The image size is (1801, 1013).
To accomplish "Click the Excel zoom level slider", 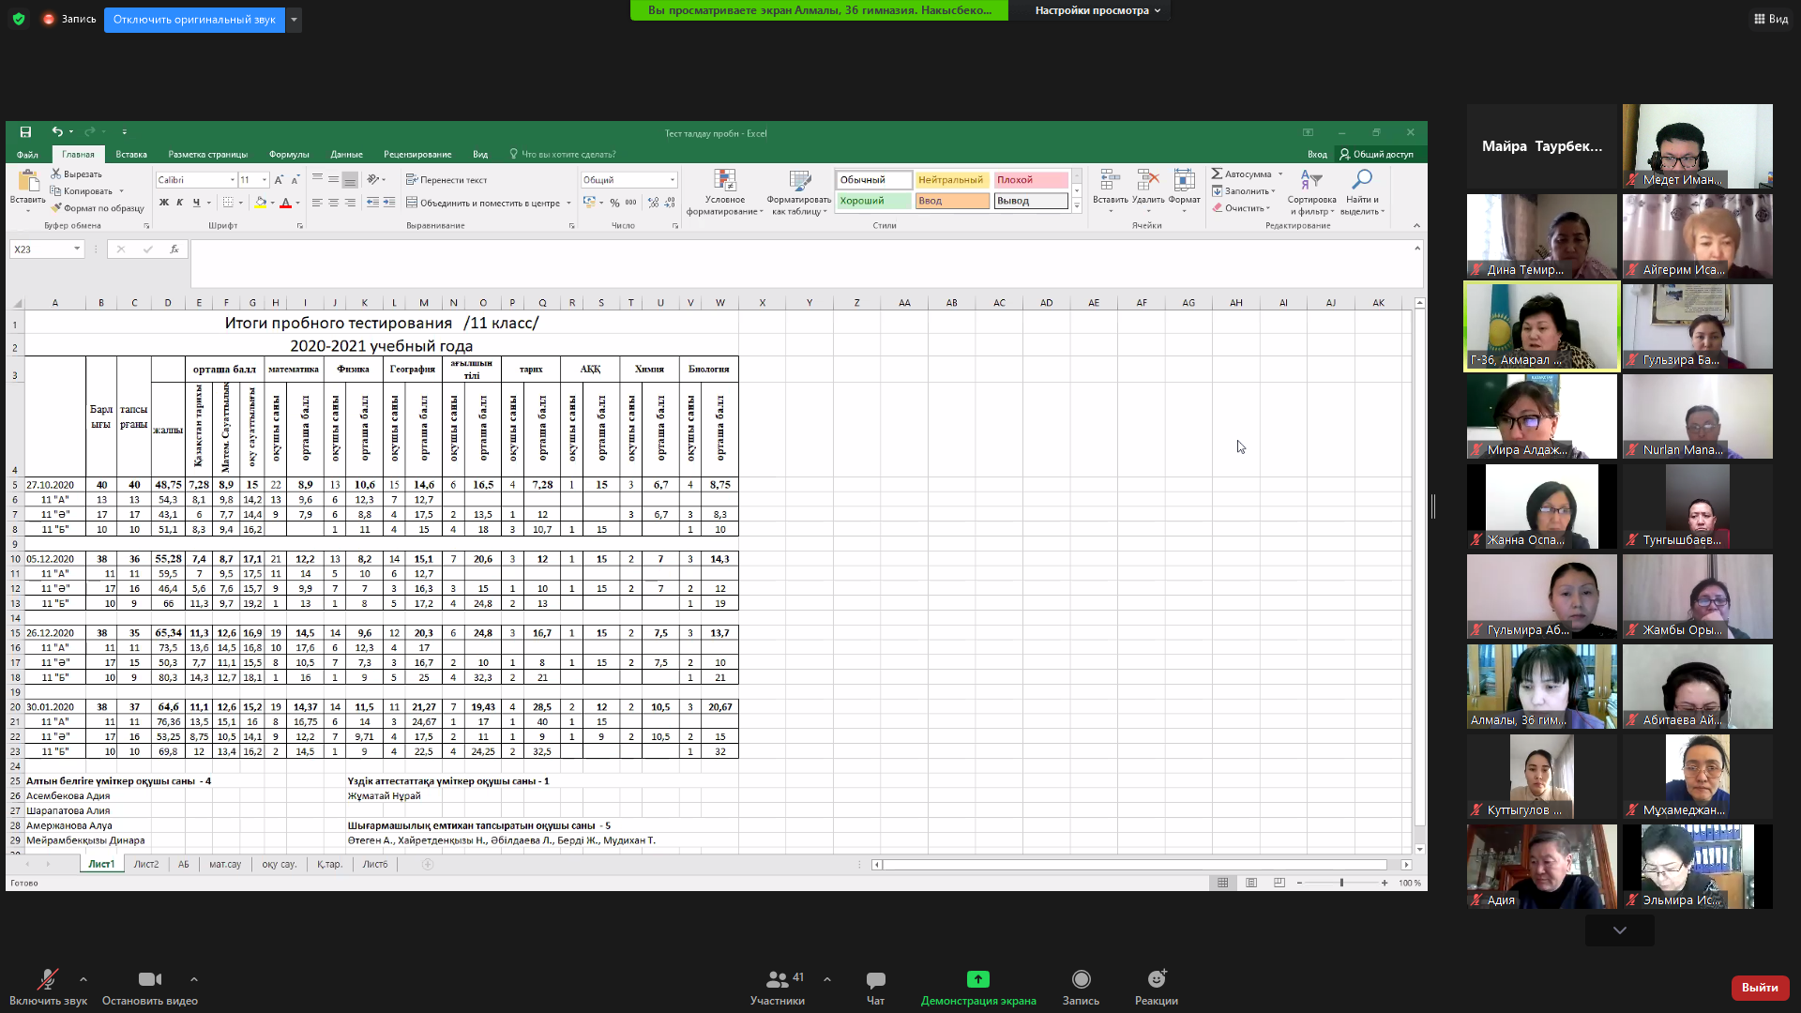I will (x=1341, y=884).
